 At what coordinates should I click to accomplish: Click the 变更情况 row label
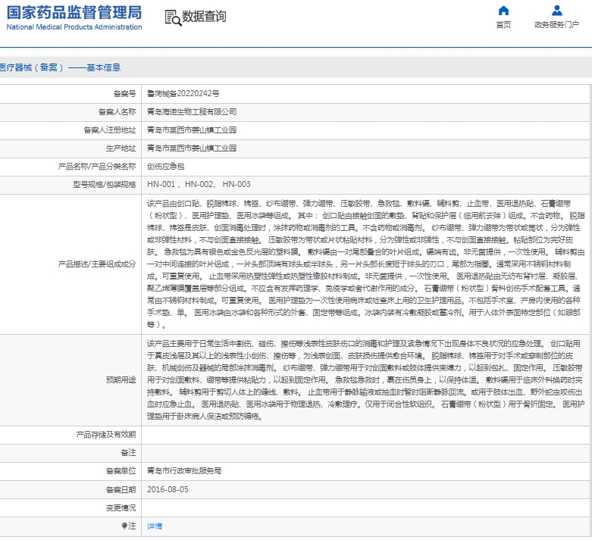tap(121, 507)
